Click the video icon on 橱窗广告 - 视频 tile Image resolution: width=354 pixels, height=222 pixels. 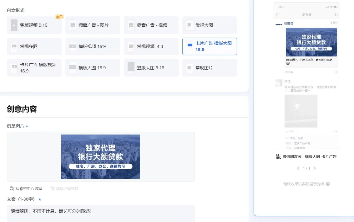tap(131, 24)
